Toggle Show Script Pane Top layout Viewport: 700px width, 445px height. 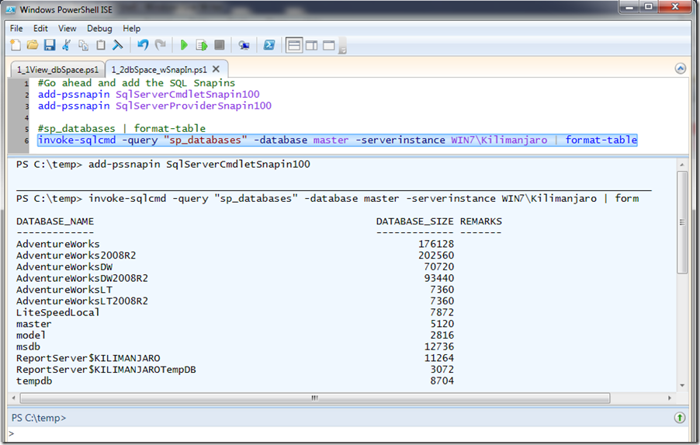tap(294, 45)
